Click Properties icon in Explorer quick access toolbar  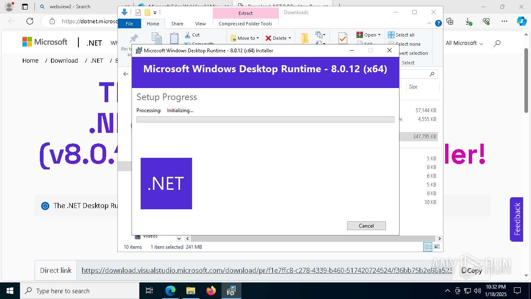coord(138,12)
